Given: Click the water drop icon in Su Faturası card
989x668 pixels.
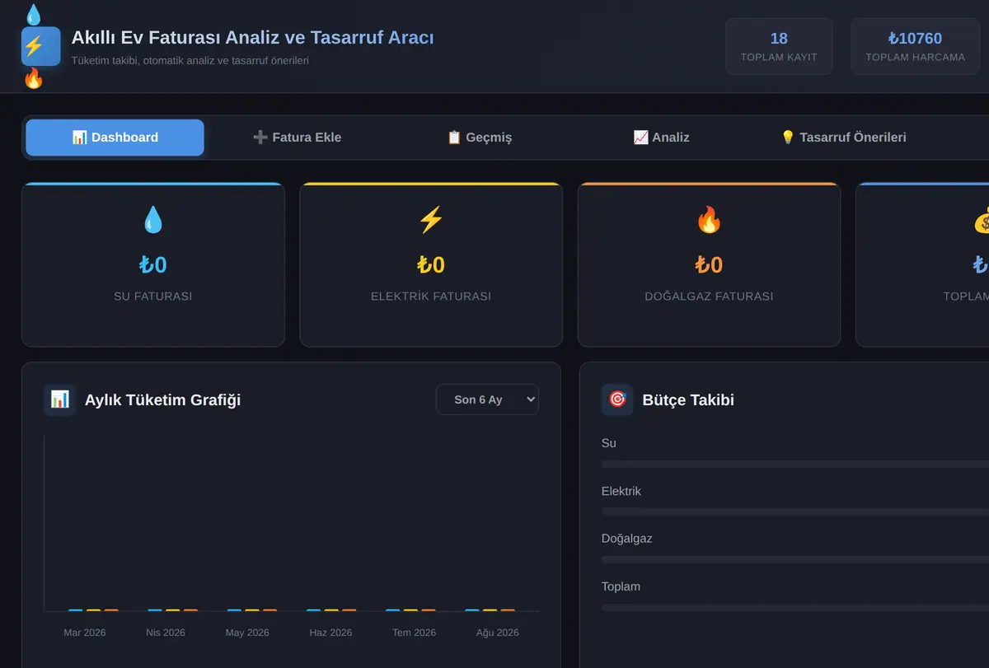Looking at the screenshot, I should [x=153, y=220].
